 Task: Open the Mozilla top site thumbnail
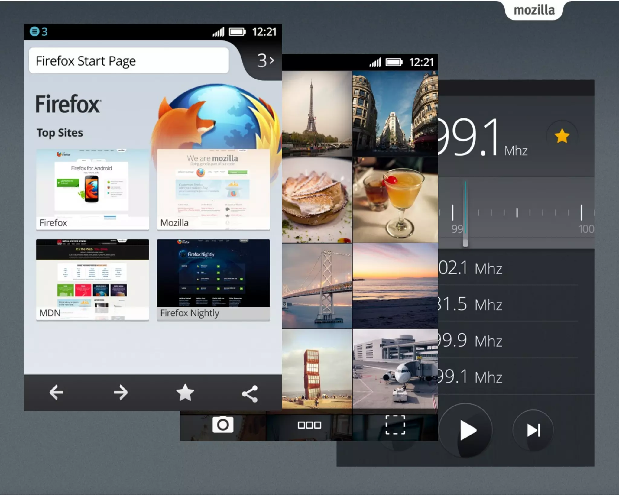(x=213, y=189)
